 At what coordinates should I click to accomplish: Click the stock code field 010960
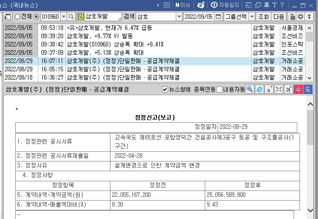[x=51, y=17]
